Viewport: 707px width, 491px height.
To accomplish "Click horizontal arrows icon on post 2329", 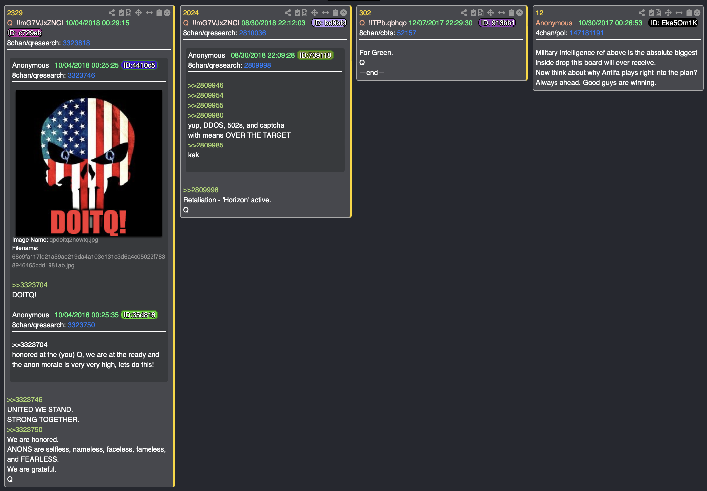I will click(149, 13).
